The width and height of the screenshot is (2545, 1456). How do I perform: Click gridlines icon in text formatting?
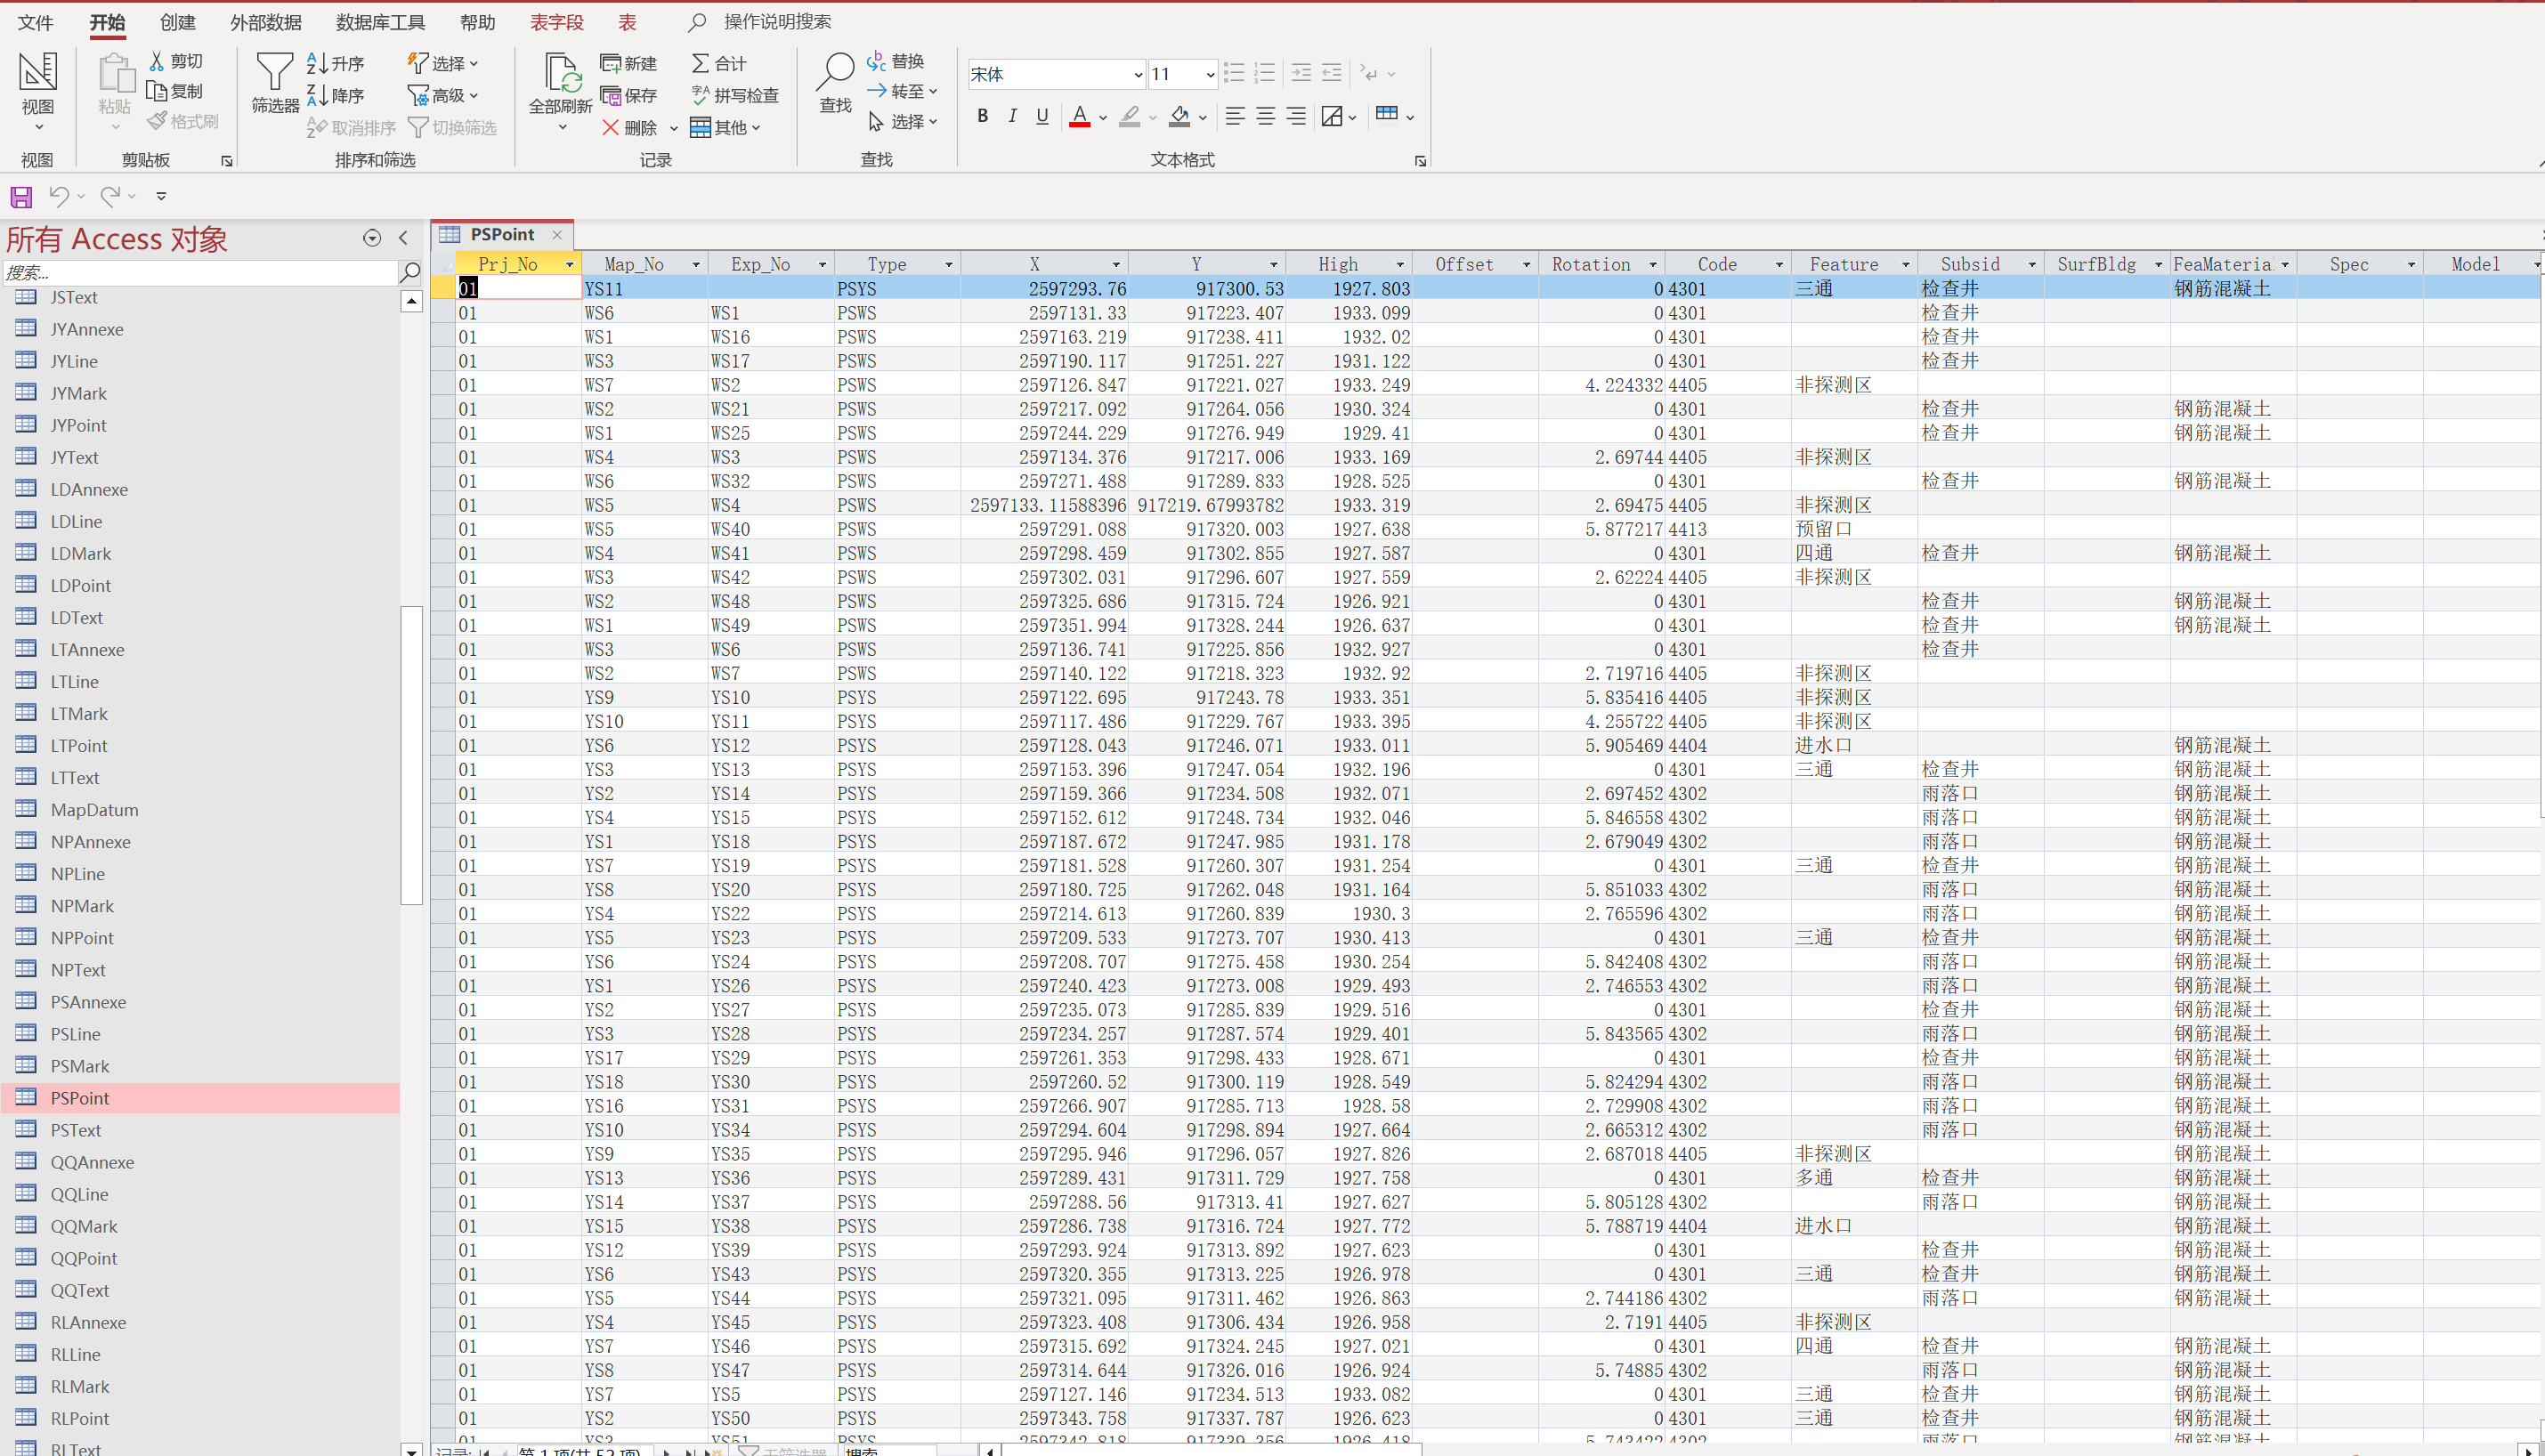1386,114
